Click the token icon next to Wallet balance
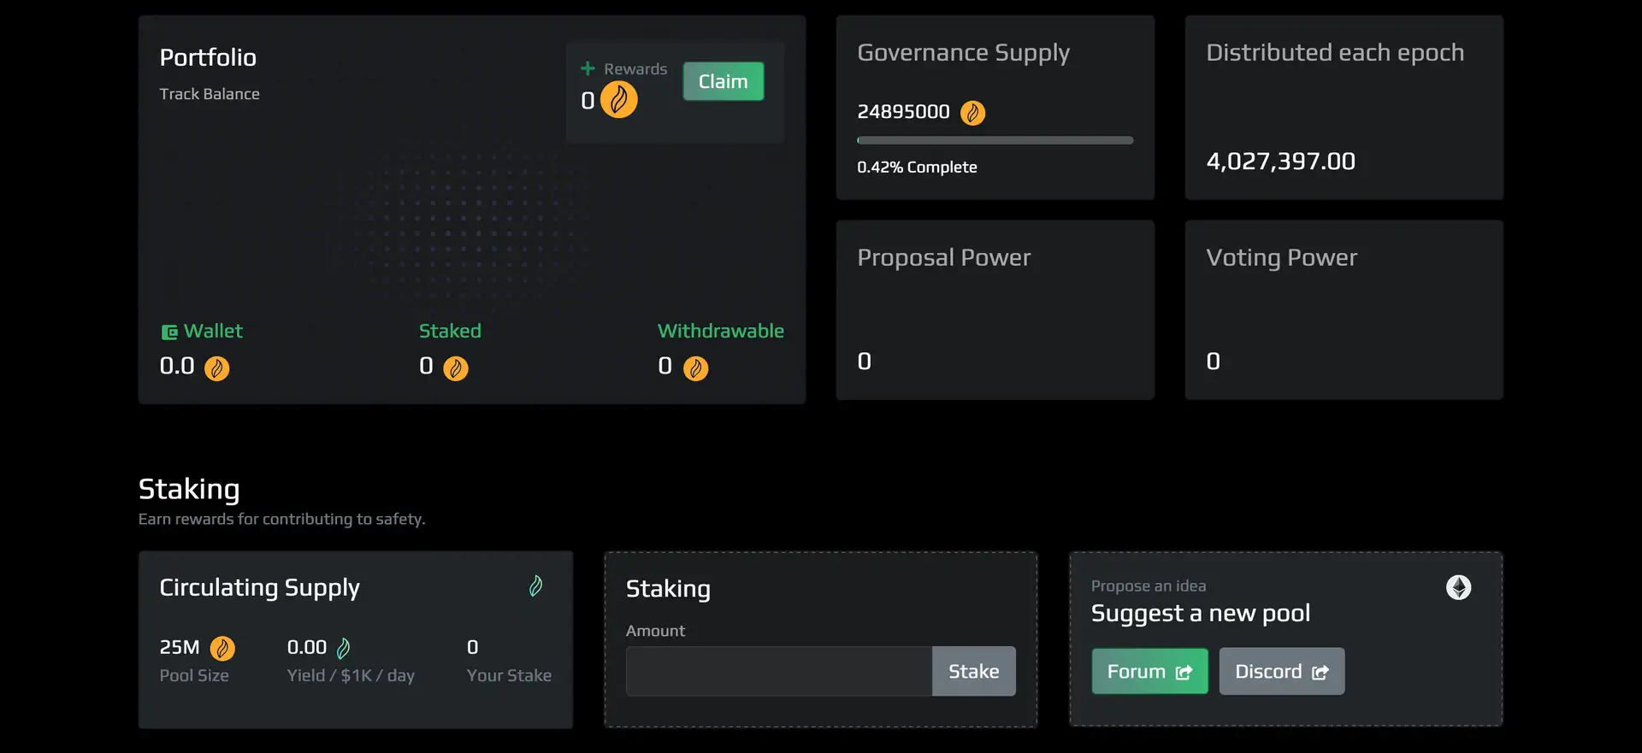This screenshot has height=753, width=1642. 216,368
